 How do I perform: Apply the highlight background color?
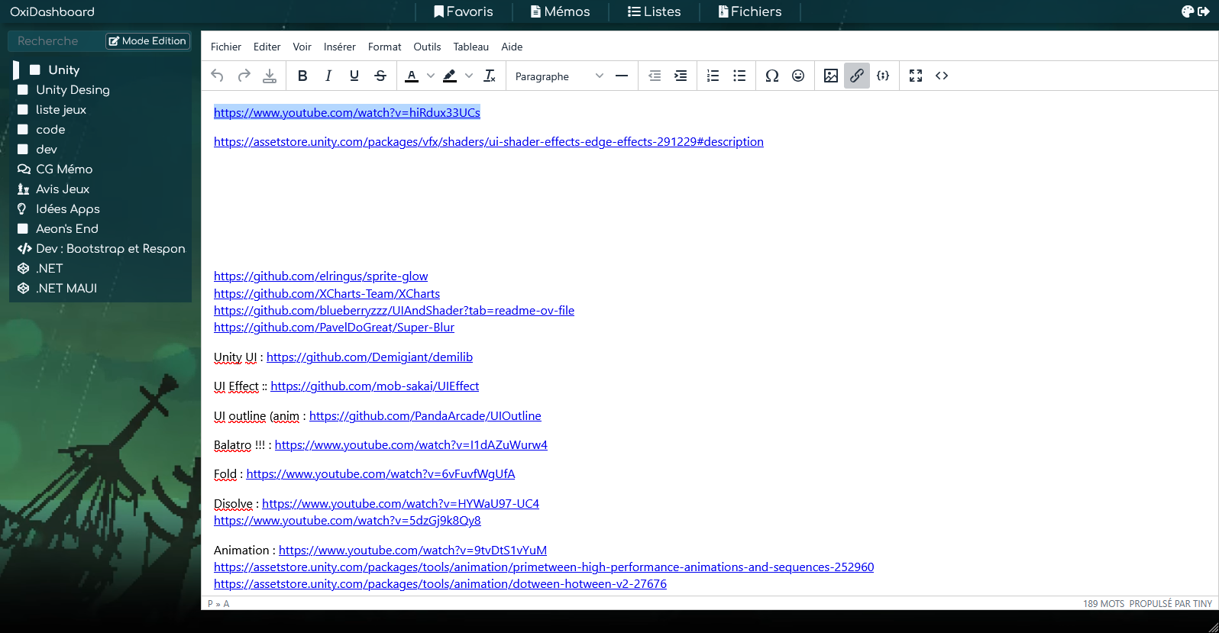(450, 76)
